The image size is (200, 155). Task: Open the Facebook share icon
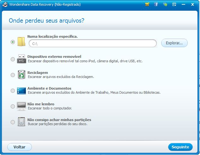pyautogui.click(x=156, y=5)
